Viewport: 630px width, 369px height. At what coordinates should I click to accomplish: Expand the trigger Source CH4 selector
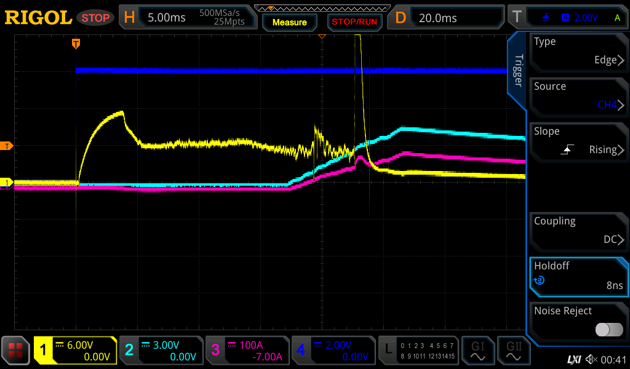[x=578, y=96]
